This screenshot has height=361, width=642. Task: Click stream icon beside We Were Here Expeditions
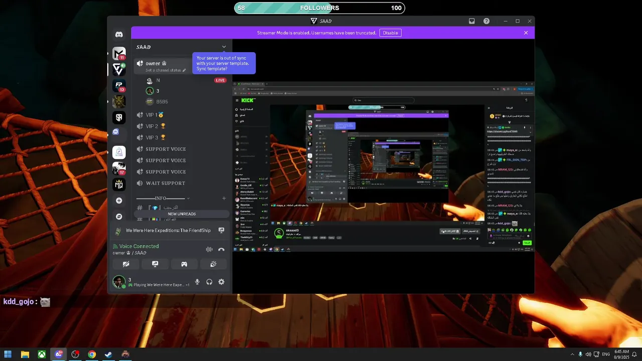point(221,230)
